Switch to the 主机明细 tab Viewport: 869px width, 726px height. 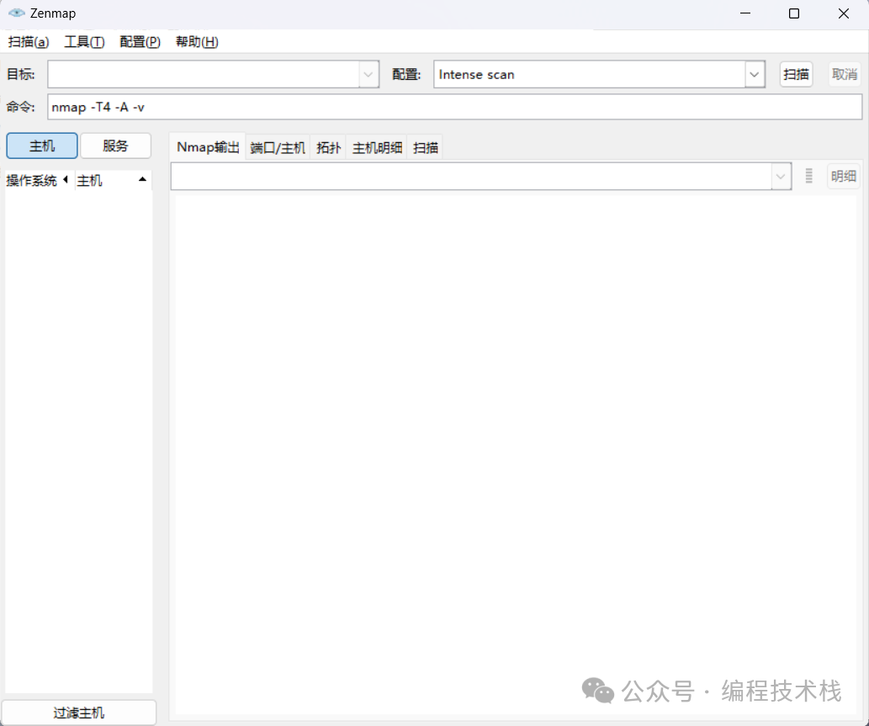[377, 147]
